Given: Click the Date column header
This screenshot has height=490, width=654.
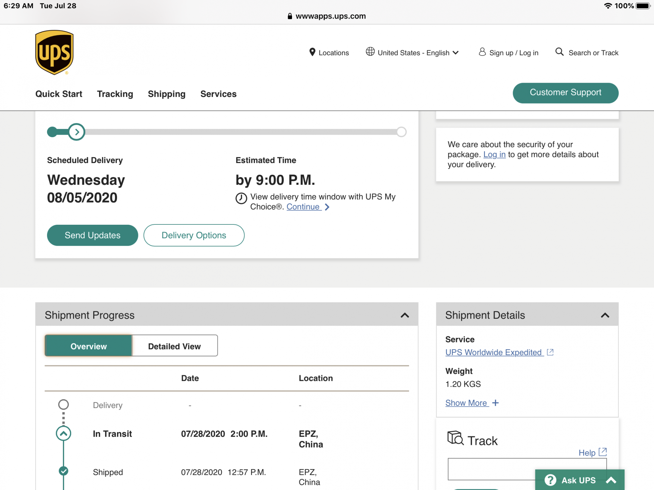Looking at the screenshot, I should pyautogui.click(x=190, y=378).
